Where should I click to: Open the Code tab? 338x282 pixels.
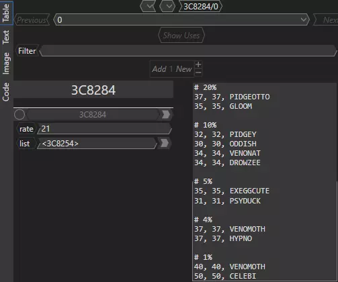(x=6, y=92)
